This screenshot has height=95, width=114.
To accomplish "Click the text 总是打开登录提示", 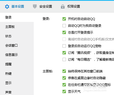I will (81, 33).
